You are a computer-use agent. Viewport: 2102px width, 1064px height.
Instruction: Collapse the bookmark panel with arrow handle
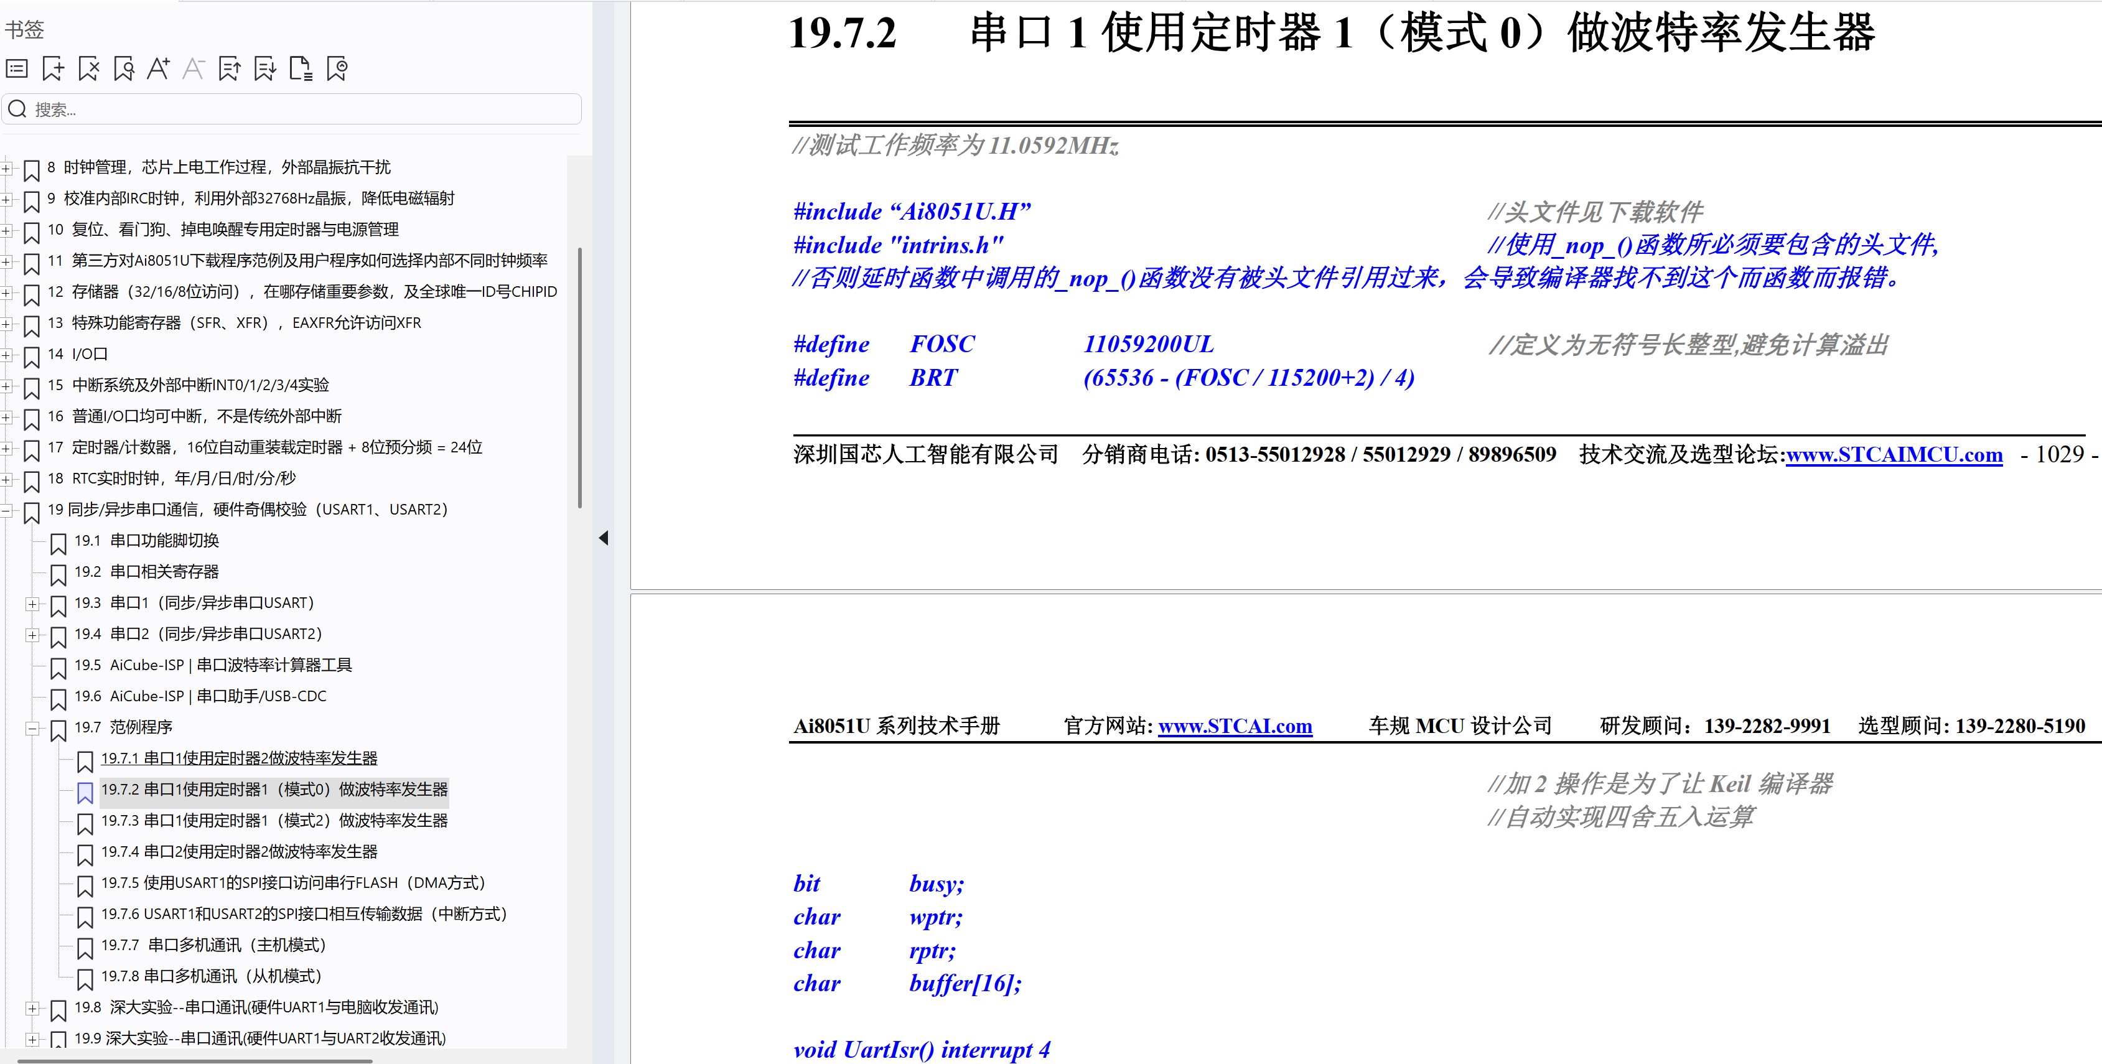pyautogui.click(x=604, y=538)
